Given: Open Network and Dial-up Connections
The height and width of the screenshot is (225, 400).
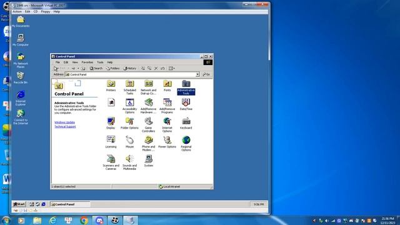Looking at the screenshot, I should (x=149, y=87).
